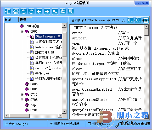
Task: Click the tree's horizontal scrollbar right arrow
Action: pyautogui.click(x=60, y=116)
